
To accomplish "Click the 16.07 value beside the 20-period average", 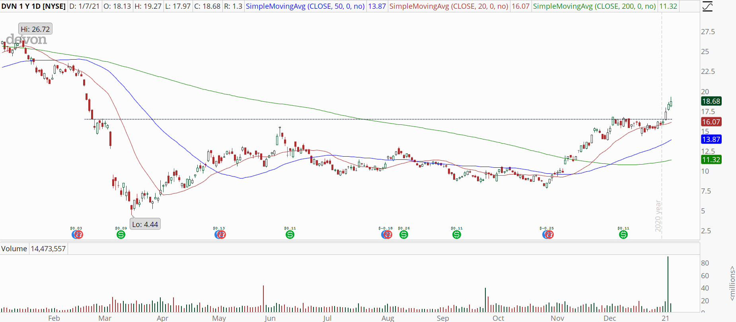I will click(x=520, y=6).
